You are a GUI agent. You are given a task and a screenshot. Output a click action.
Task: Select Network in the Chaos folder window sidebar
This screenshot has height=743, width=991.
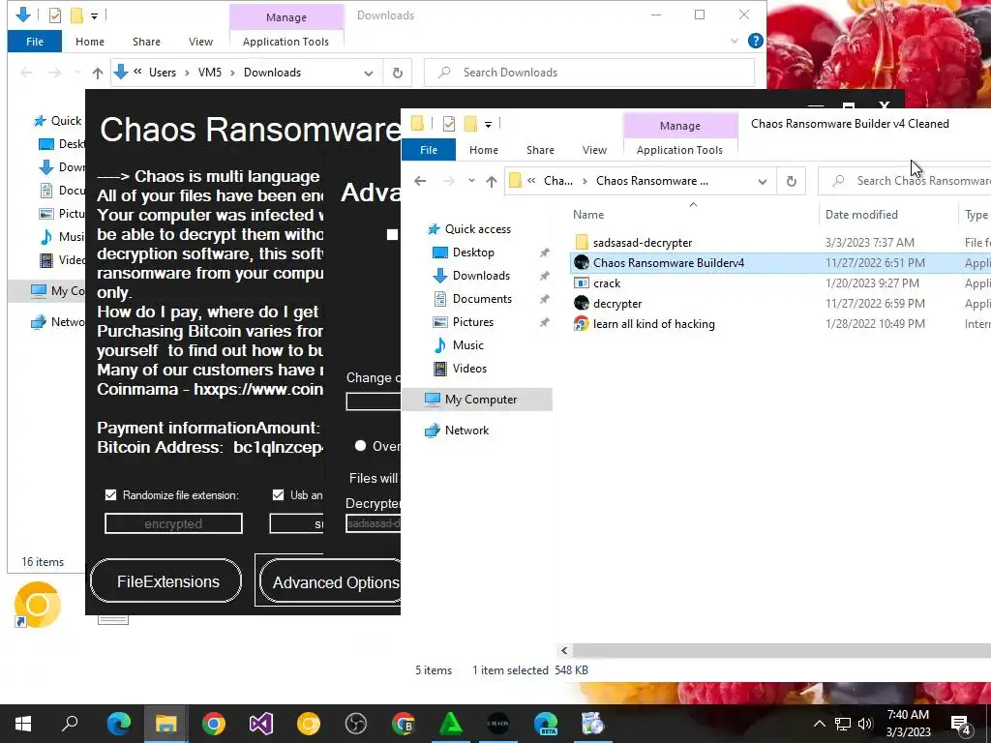click(466, 431)
